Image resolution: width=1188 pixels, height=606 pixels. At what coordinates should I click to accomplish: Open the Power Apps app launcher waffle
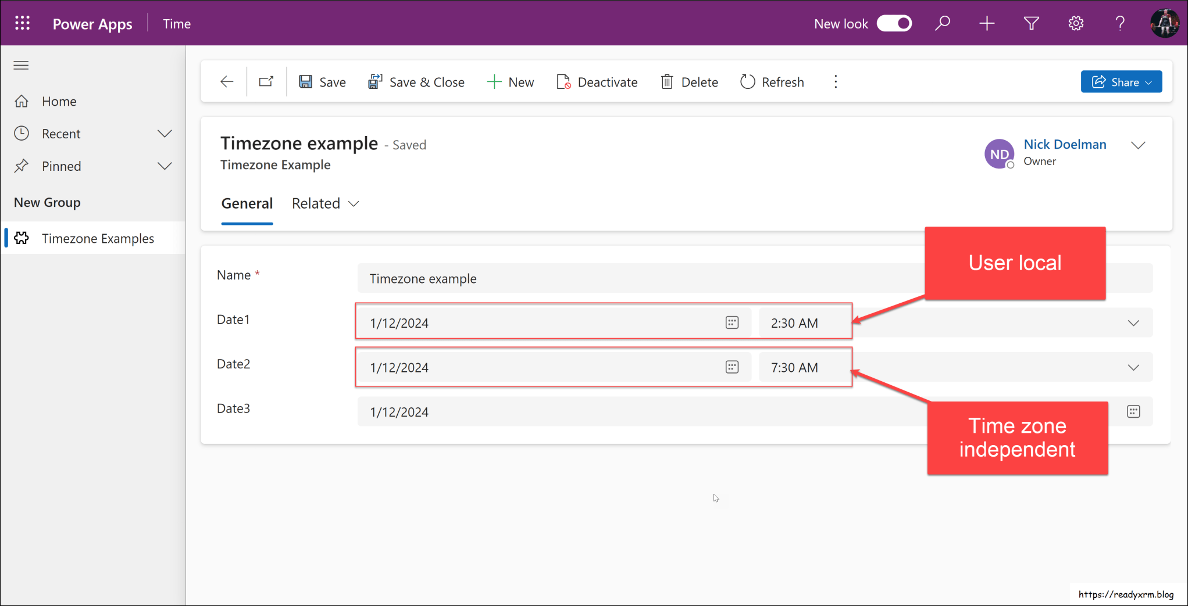tap(22, 23)
